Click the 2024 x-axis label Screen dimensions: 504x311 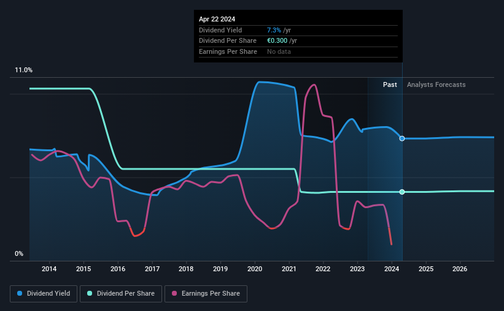(x=392, y=269)
